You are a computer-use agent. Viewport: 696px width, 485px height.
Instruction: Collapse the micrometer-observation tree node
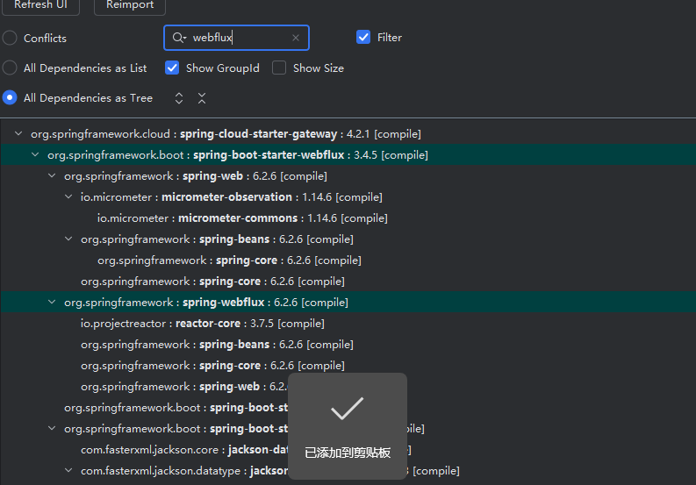coord(68,197)
